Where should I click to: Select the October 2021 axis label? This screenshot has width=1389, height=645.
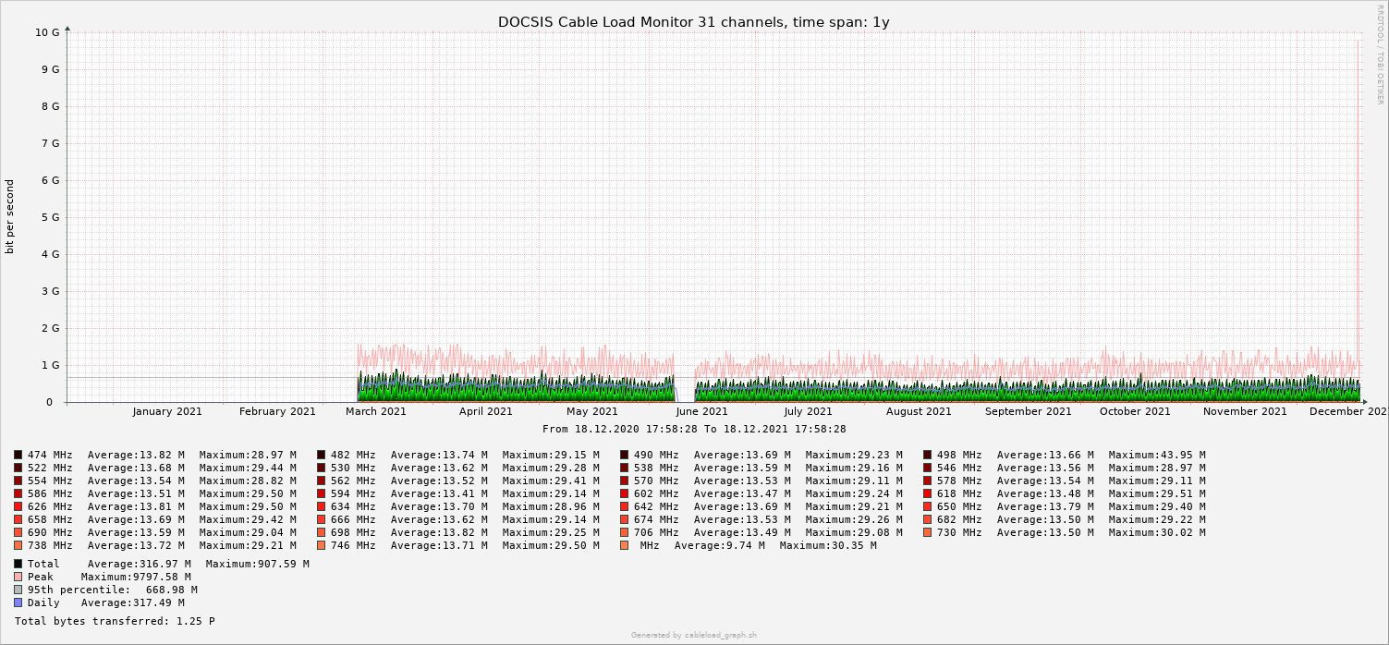(1135, 412)
